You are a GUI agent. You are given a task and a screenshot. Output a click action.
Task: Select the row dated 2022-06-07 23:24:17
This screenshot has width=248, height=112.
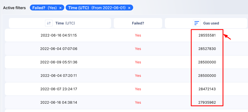[126, 89]
